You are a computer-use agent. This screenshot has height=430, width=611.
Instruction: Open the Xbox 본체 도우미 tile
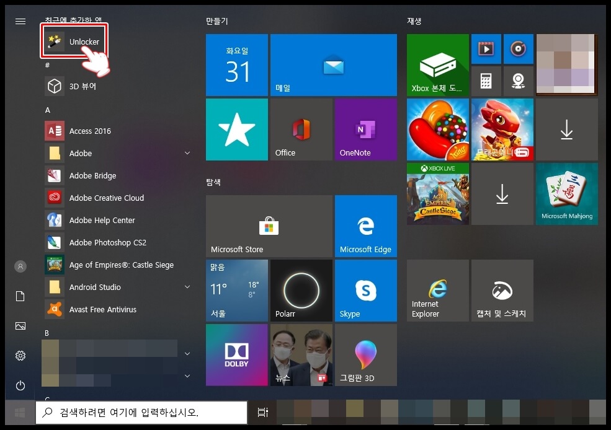(x=437, y=65)
